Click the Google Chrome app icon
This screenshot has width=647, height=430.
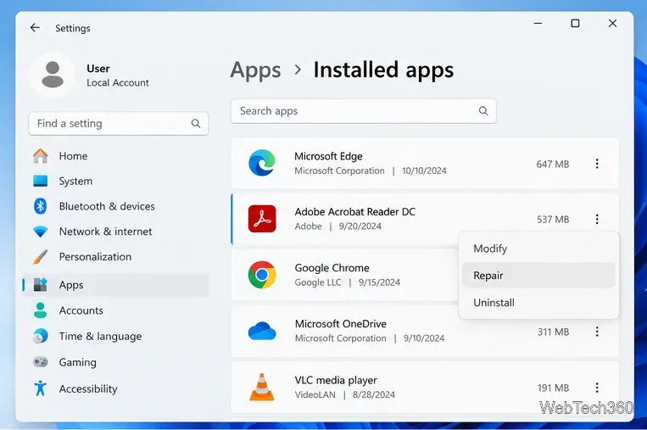pyautogui.click(x=262, y=275)
